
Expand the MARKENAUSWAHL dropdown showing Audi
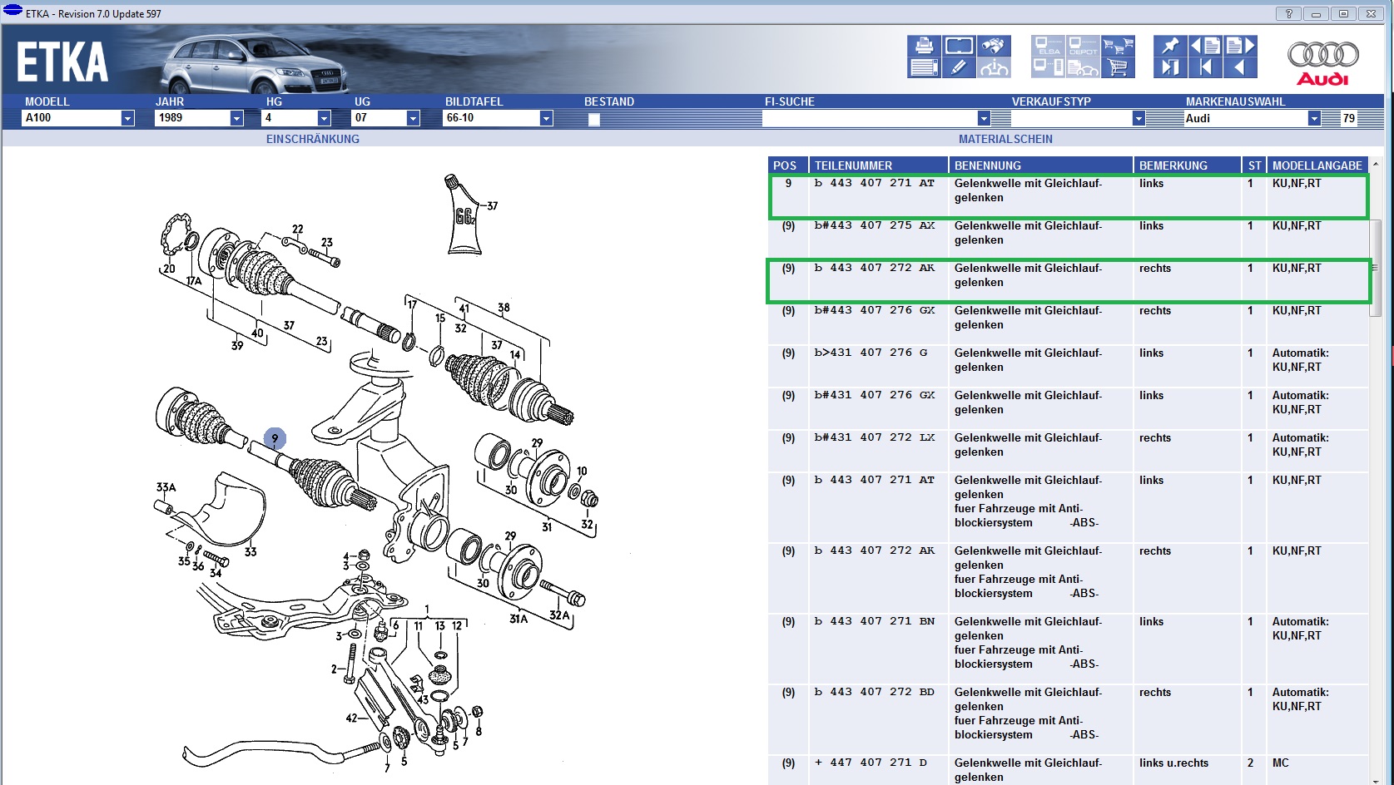pos(1314,118)
